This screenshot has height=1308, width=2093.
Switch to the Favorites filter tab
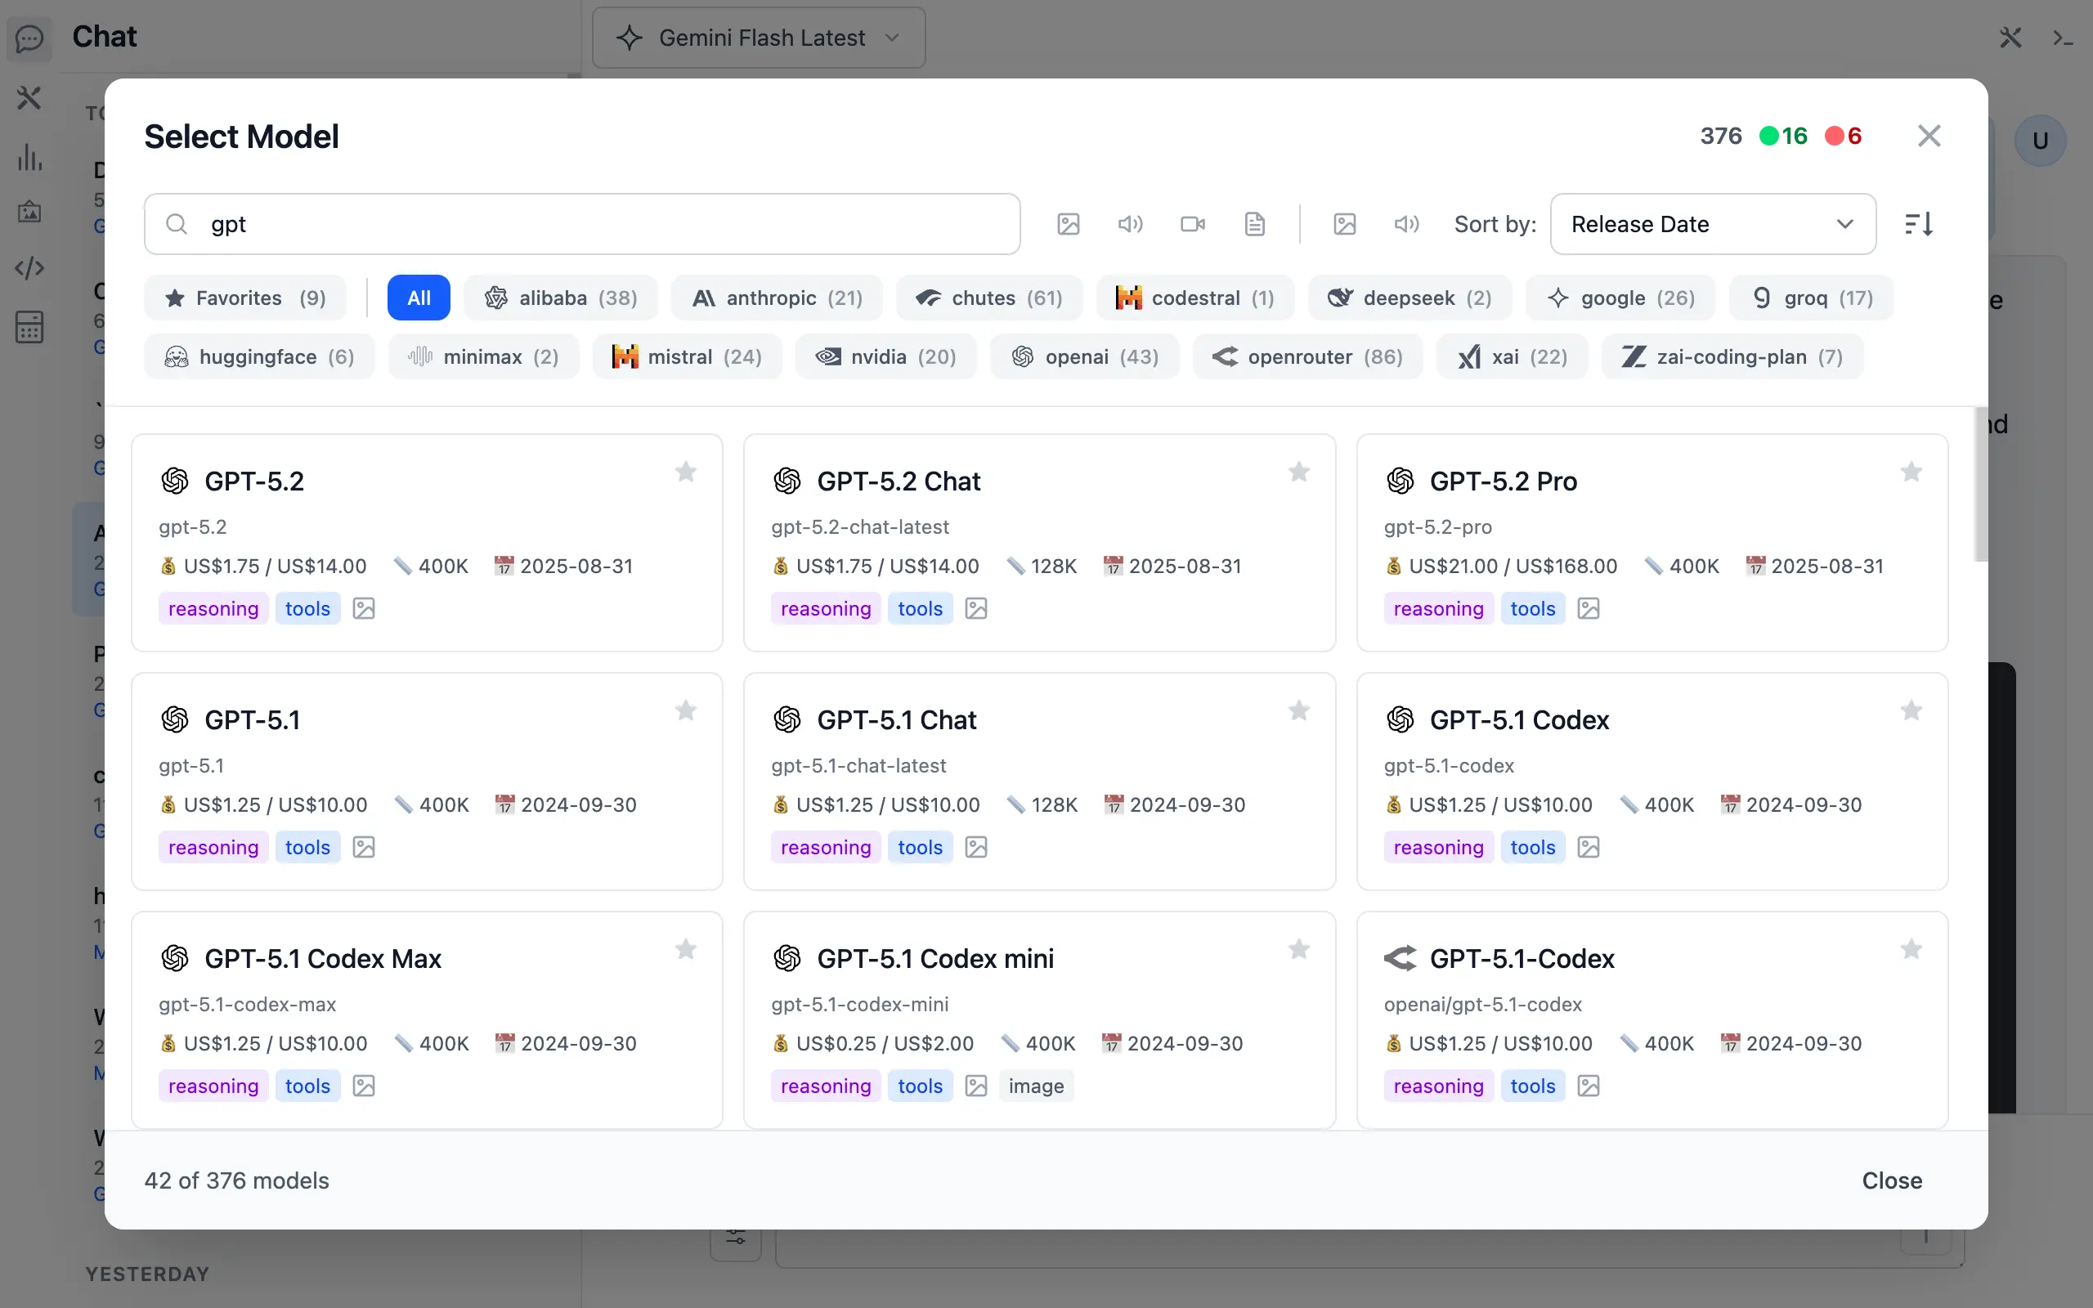point(244,298)
